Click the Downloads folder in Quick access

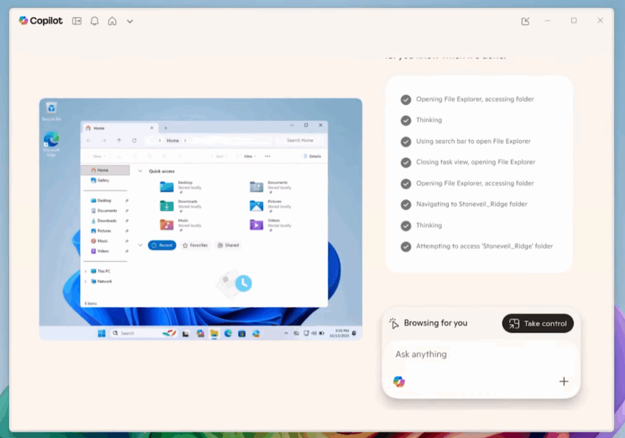167,206
